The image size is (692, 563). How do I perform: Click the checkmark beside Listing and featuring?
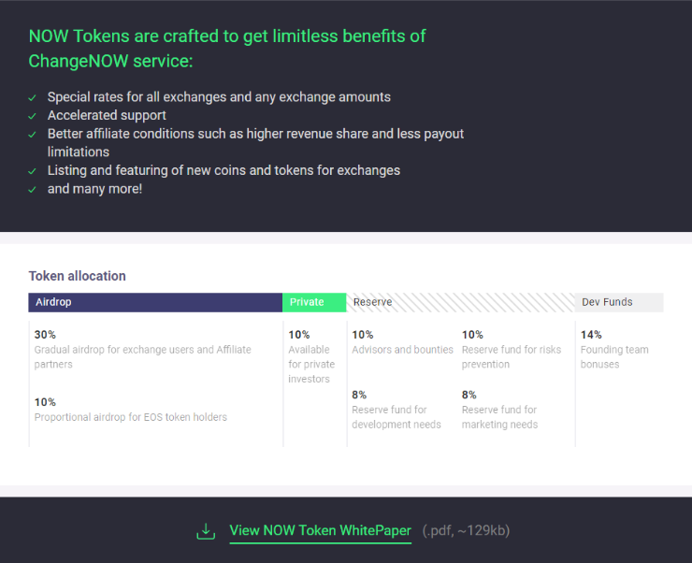coord(32,171)
